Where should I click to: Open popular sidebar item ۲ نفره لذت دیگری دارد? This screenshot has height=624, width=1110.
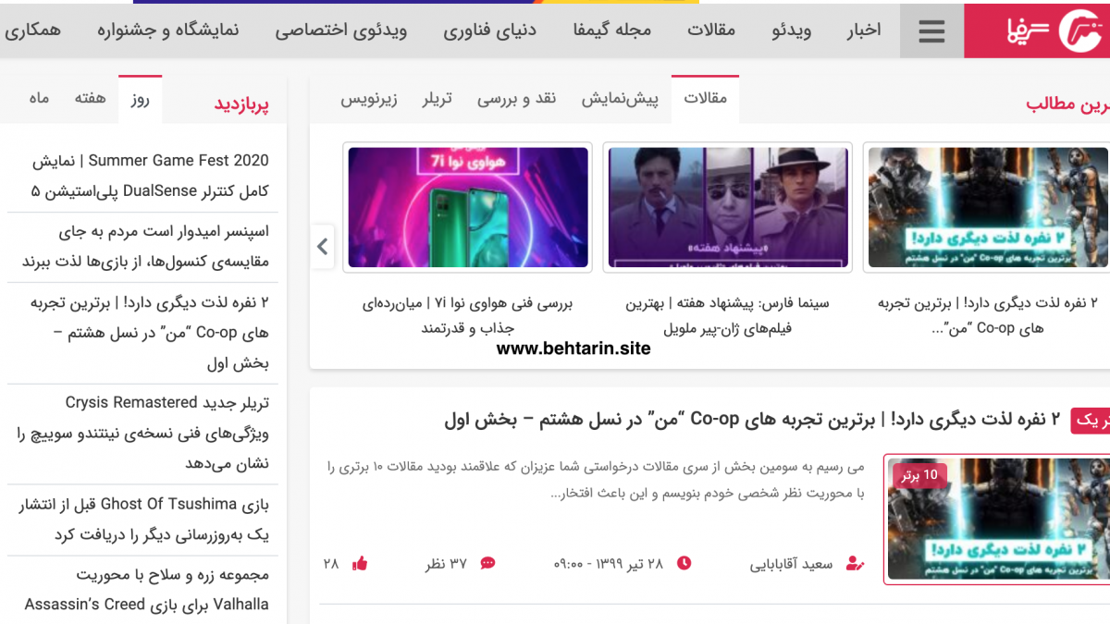(150, 333)
